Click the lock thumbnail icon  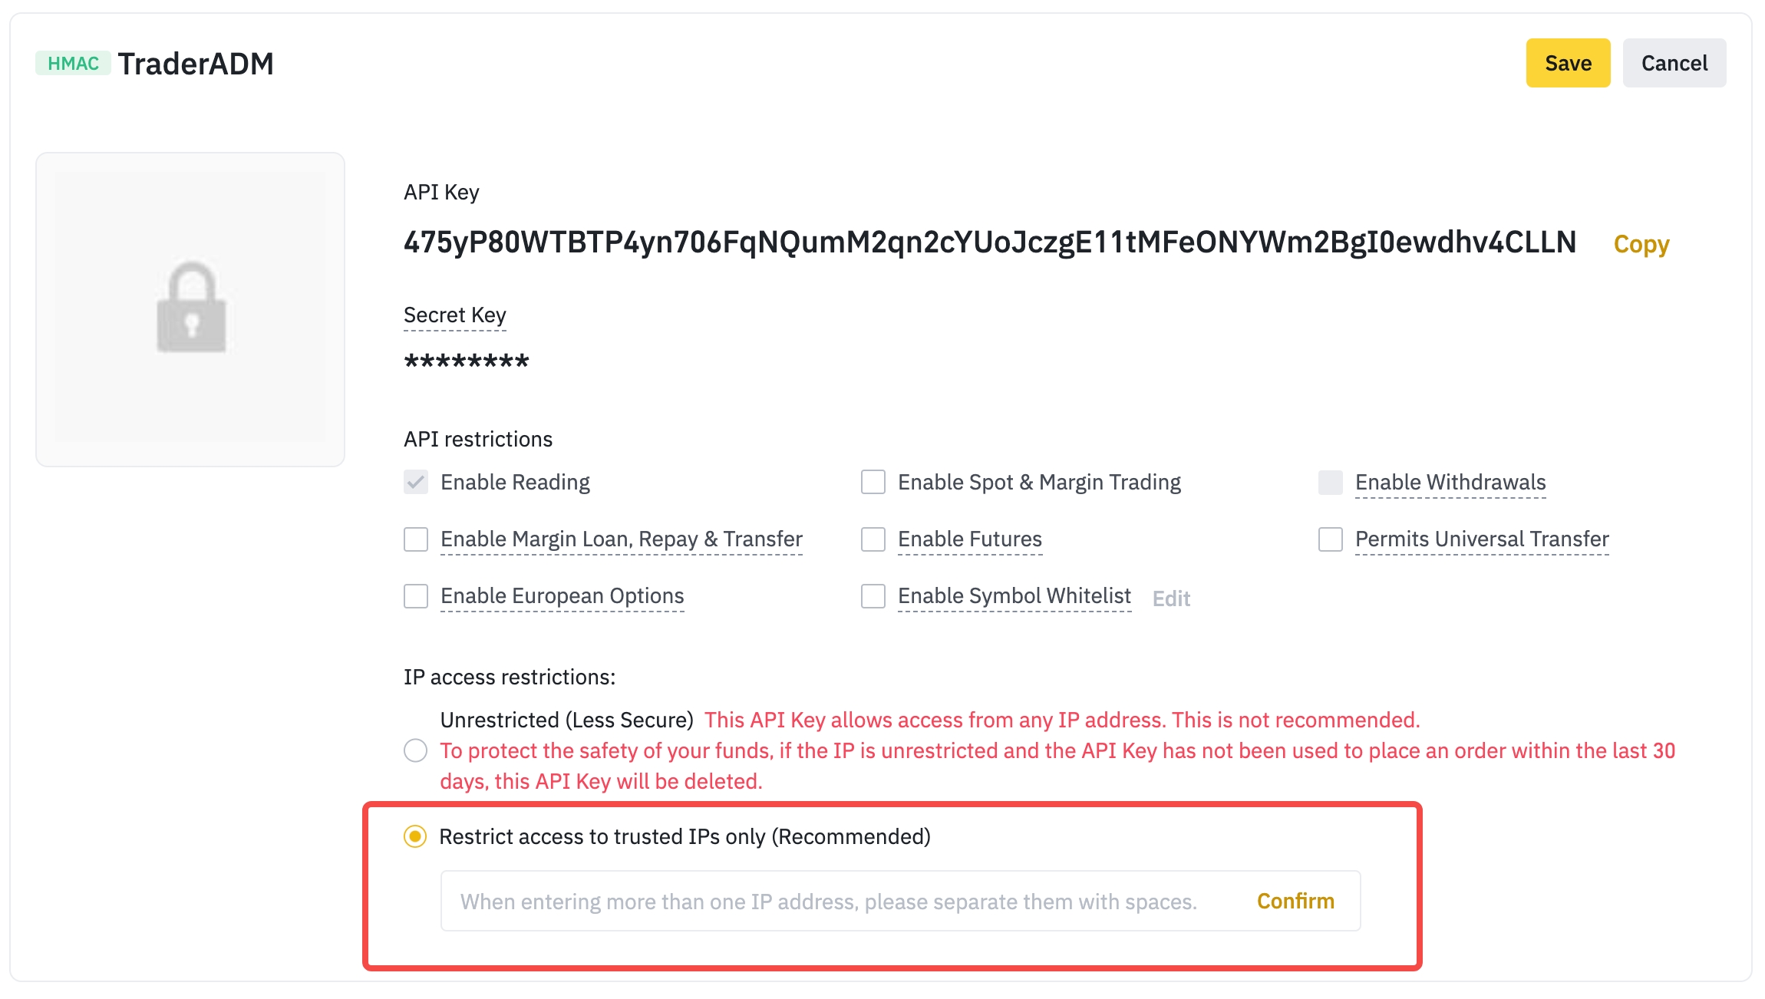point(190,308)
